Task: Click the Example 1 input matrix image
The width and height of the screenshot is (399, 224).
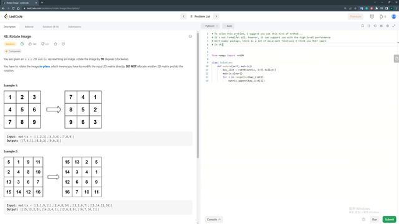Action: (22, 110)
